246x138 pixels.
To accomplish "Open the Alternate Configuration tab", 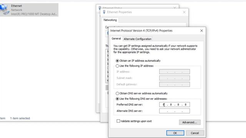I will [138, 39].
